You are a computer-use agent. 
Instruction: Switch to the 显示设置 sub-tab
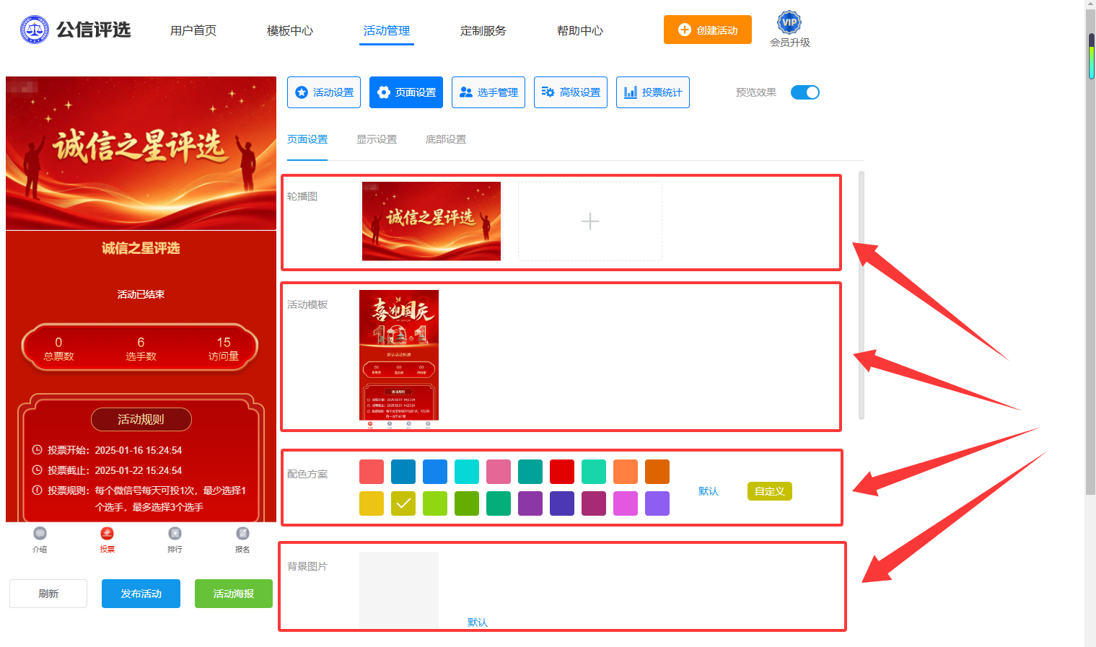point(377,139)
